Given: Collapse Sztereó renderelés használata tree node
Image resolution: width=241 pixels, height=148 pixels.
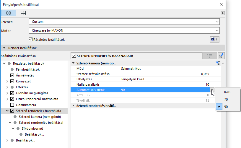Looking at the screenshot, I should pyautogui.click(x=7, y=111).
